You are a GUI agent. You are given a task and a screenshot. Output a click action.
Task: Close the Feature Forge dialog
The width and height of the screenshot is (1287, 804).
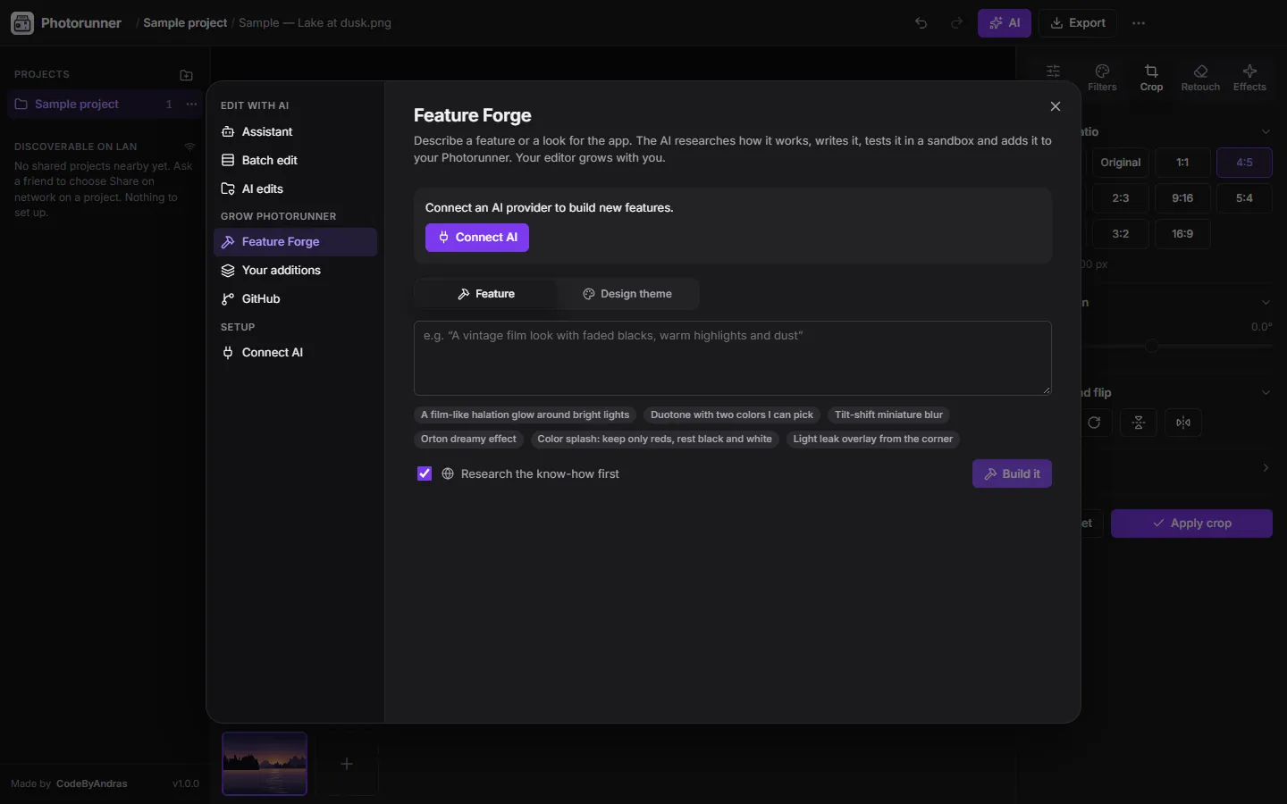[x=1056, y=106]
